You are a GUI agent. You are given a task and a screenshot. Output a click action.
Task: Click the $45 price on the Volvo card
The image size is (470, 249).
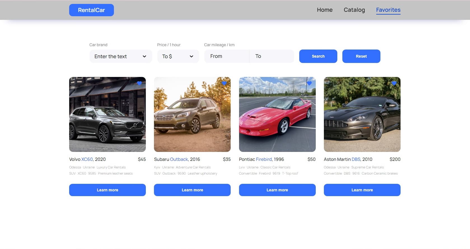point(142,159)
